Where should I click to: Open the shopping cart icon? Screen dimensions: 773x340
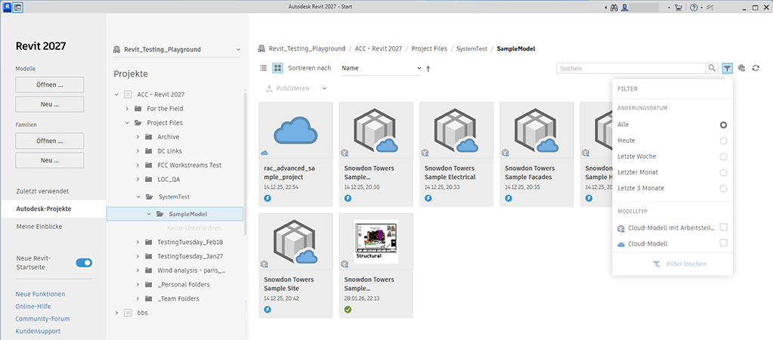point(678,8)
